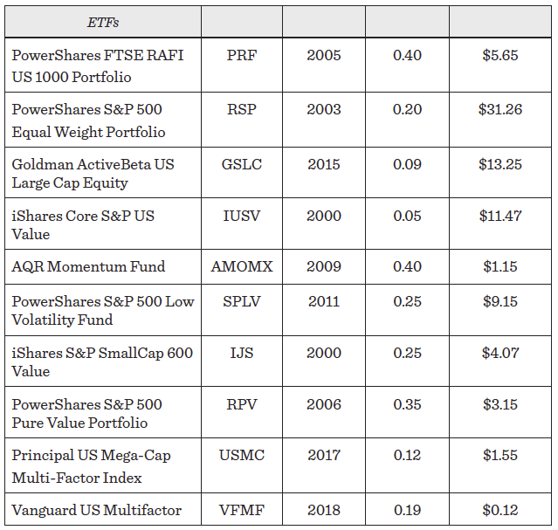Select Goldman ActiveBeta US Large Cap Equity
This screenshot has height=530, width=558.
(x=93, y=173)
